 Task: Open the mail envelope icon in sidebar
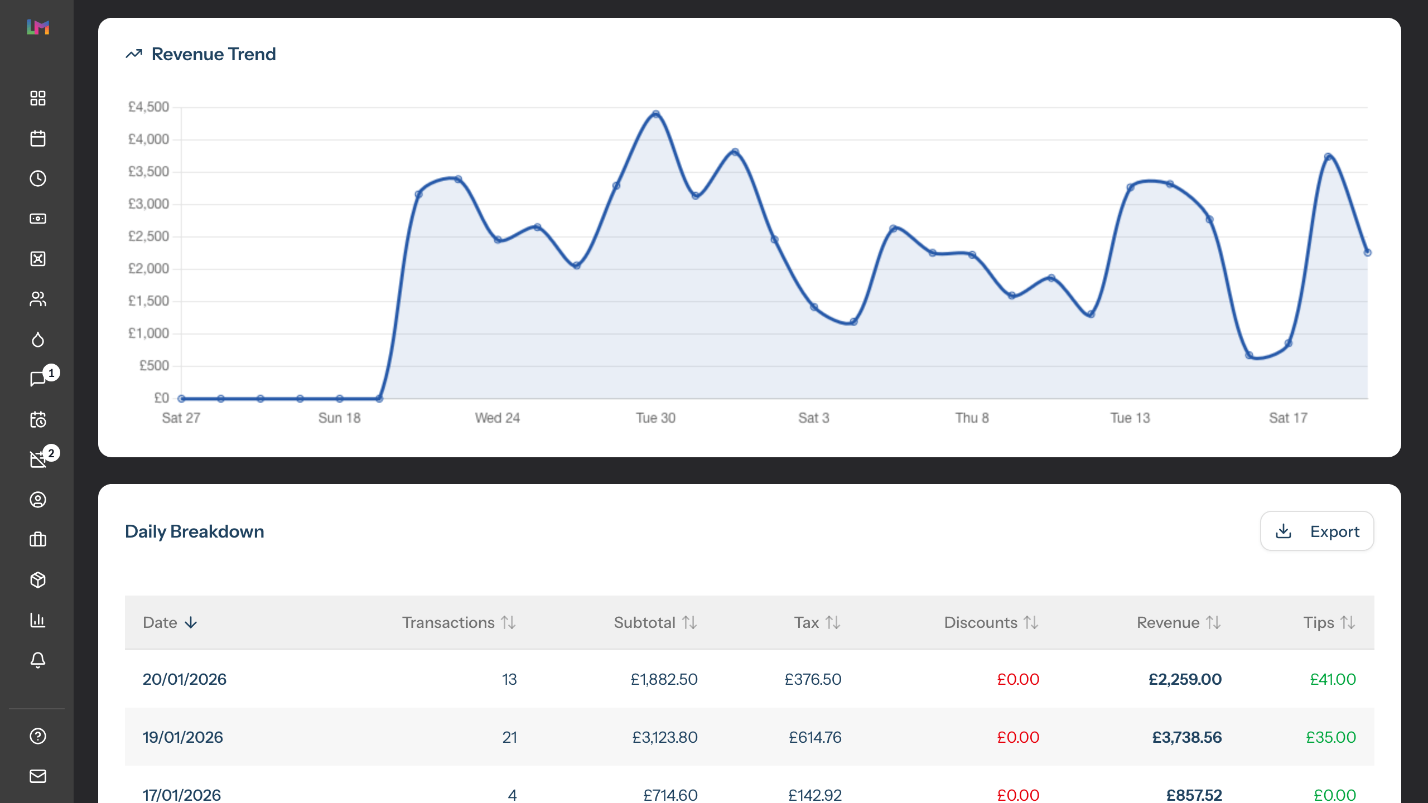[37, 776]
